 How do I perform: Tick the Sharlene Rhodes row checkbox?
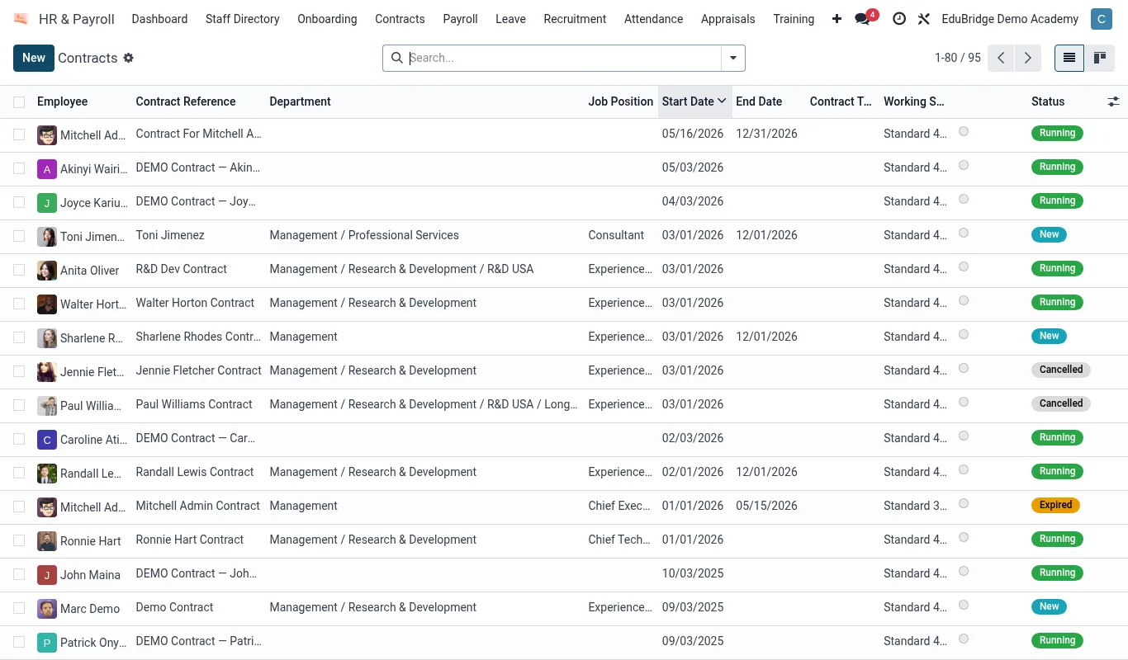click(x=19, y=337)
